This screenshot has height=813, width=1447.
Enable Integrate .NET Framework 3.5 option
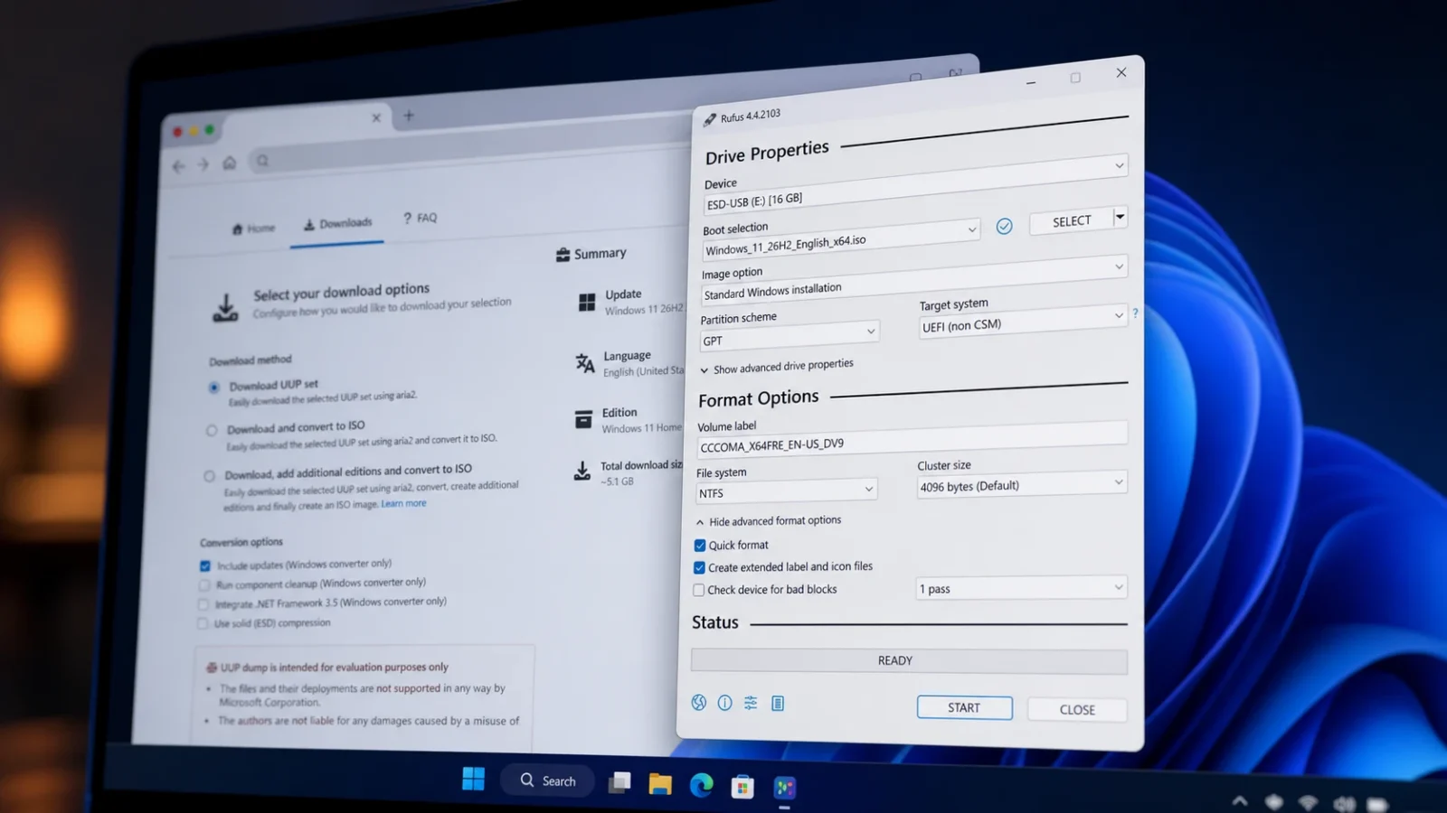pos(203,604)
